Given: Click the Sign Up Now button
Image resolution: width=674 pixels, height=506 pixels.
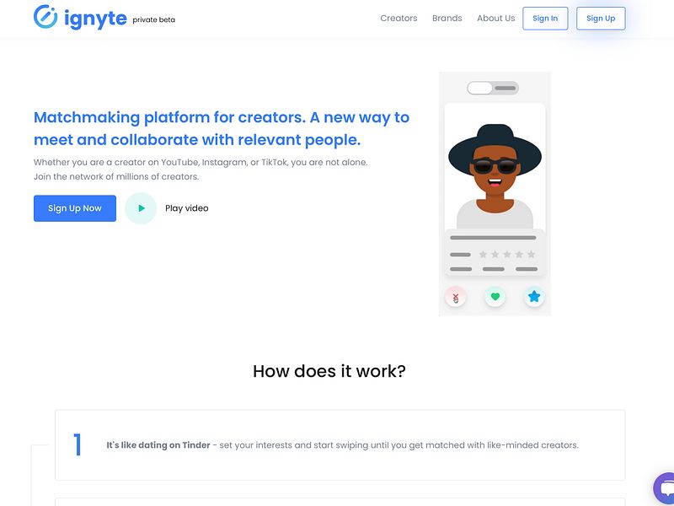Looking at the screenshot, I should point(75,208).
